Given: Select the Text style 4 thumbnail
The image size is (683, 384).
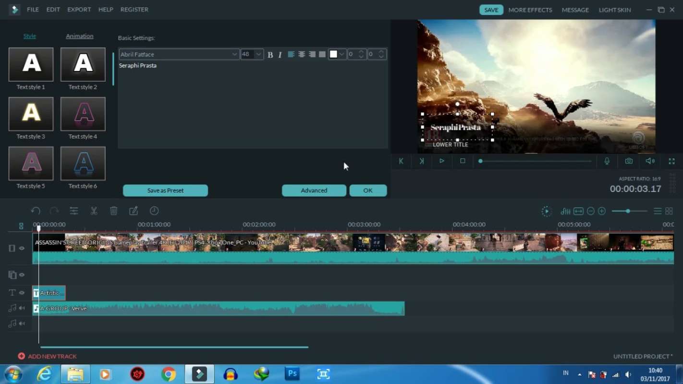Looking at the screenshot, I should [x=83, y=114].
